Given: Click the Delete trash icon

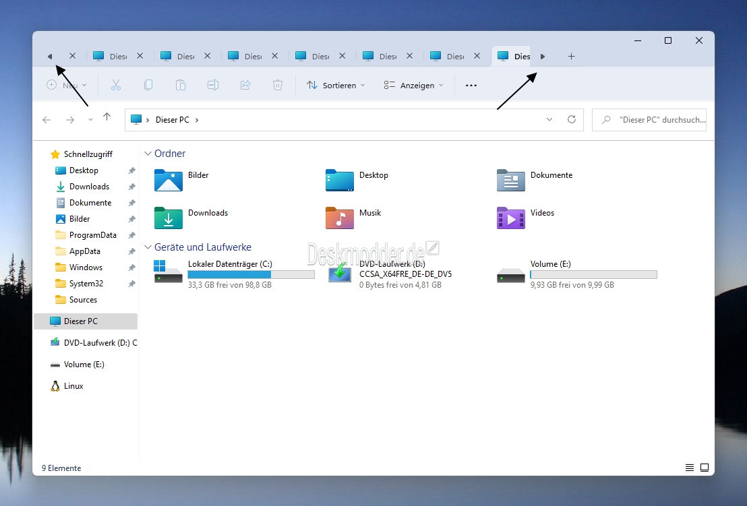Looking at the screenshot, I should (278, 85).
